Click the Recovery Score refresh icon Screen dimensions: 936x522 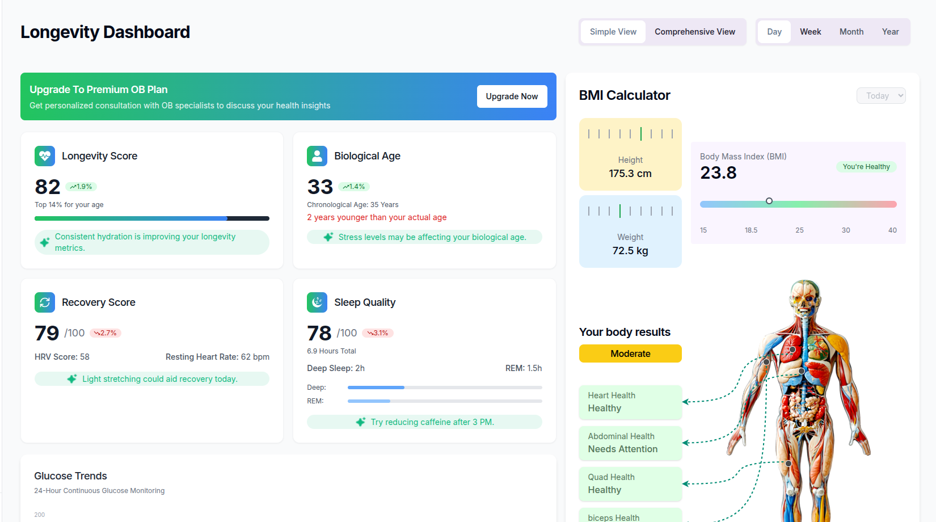(45, 302)
